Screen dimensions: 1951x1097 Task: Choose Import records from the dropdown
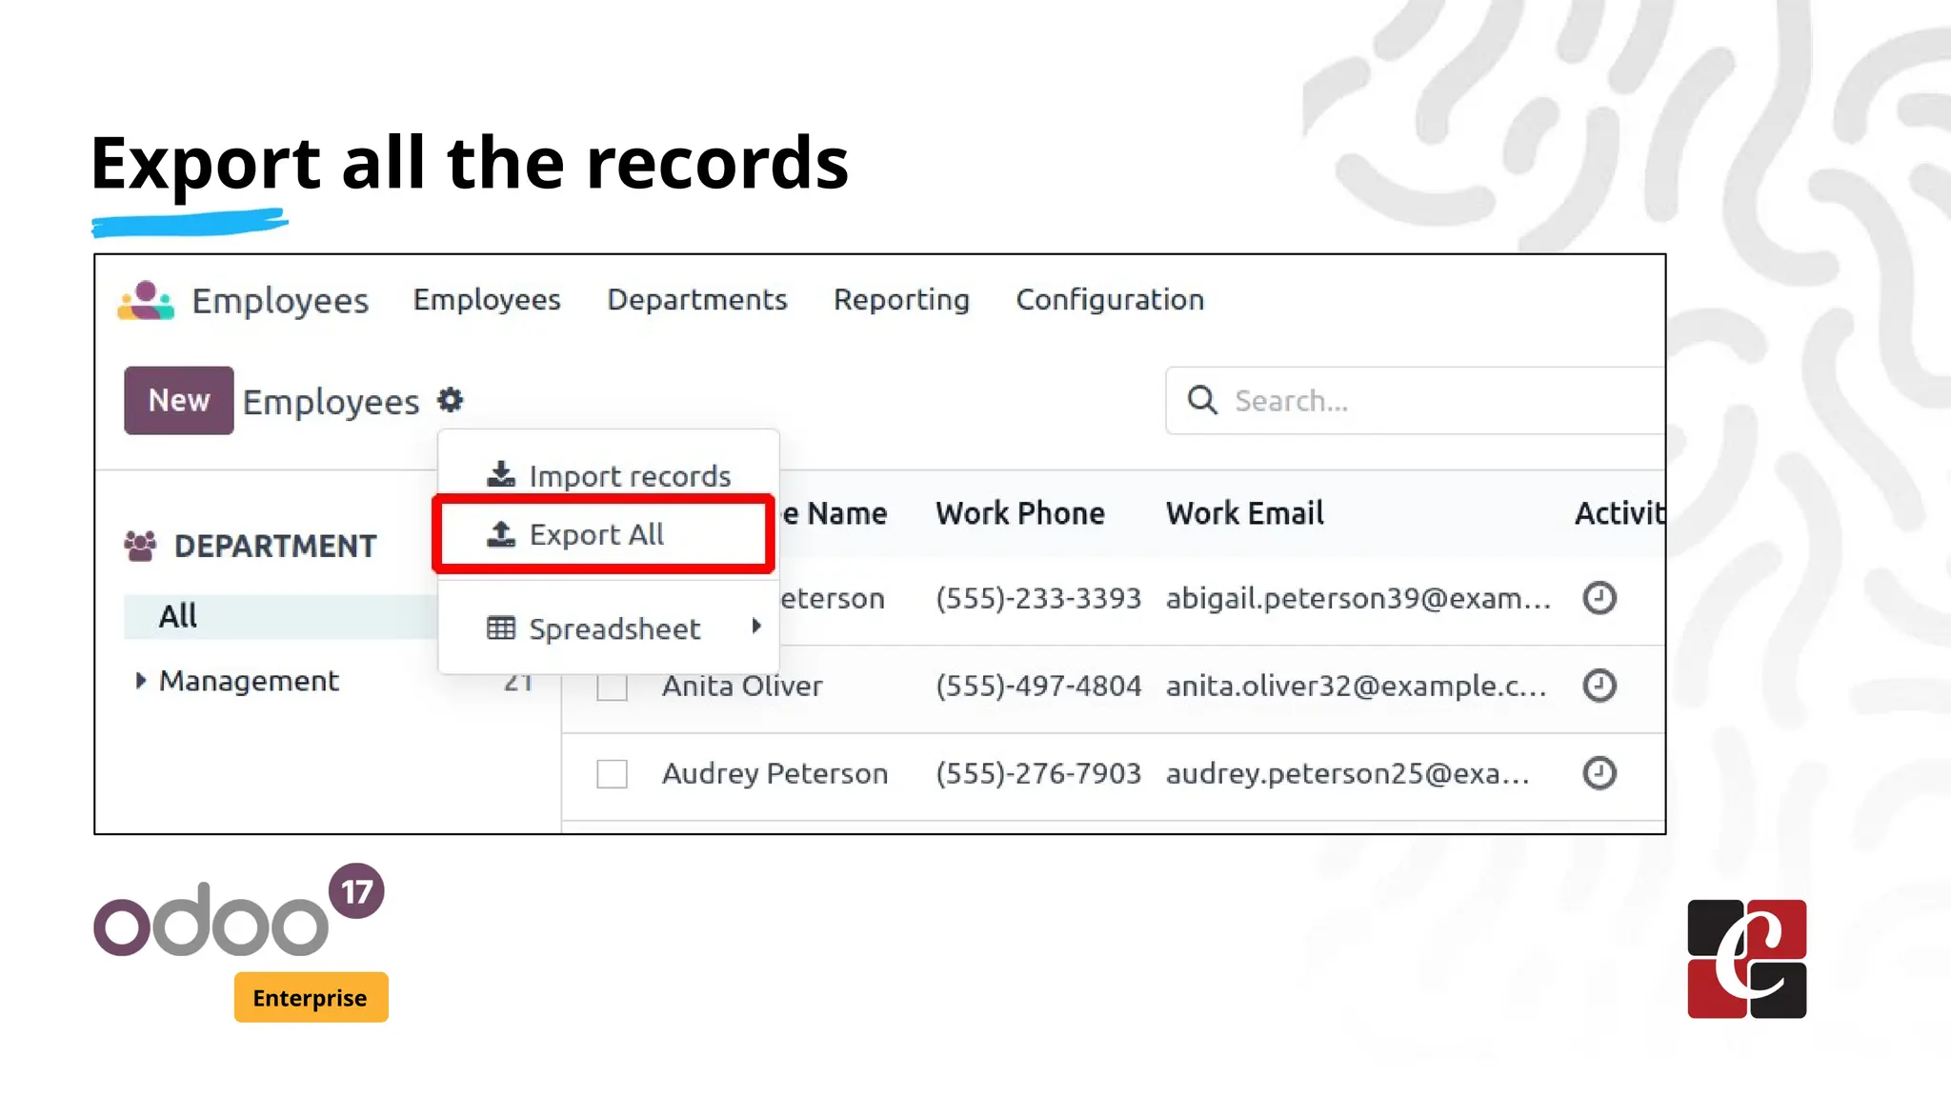(x=608, y=475)
